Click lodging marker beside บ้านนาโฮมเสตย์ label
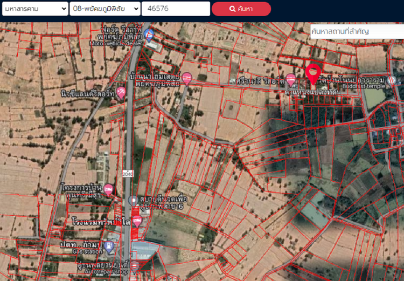This screenshot has height=281, width=404. tap(186, 78)
